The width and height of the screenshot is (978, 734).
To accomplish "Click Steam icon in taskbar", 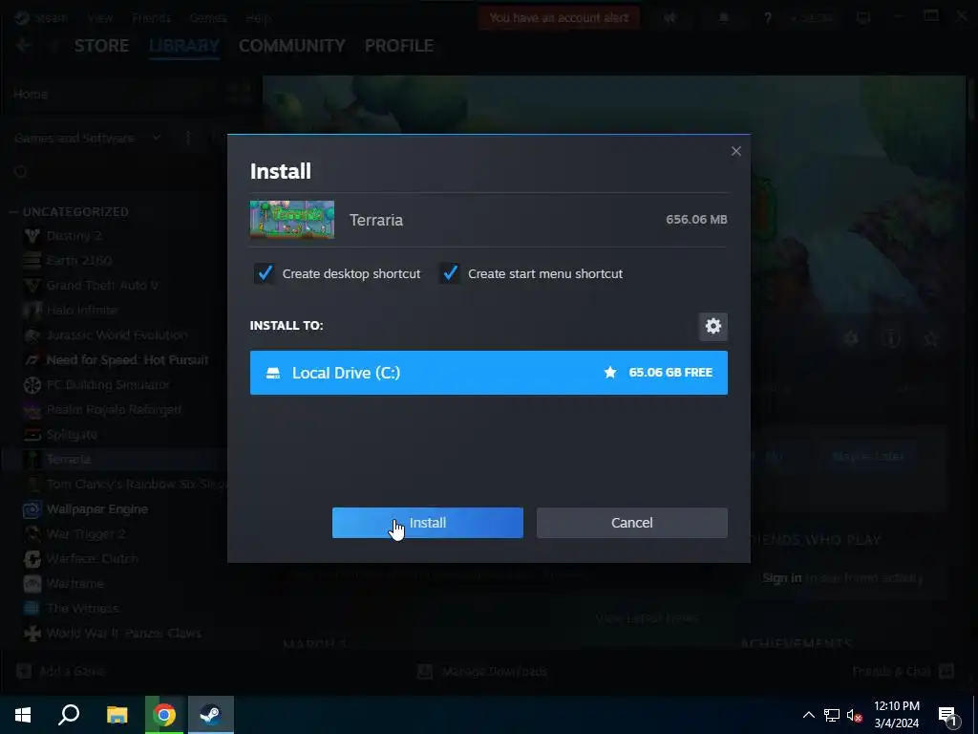I will [211, 715].
